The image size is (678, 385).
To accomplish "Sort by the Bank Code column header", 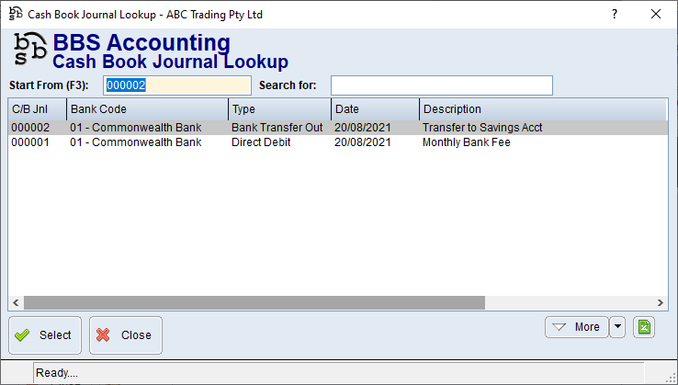I will click(x=147, y=109).
